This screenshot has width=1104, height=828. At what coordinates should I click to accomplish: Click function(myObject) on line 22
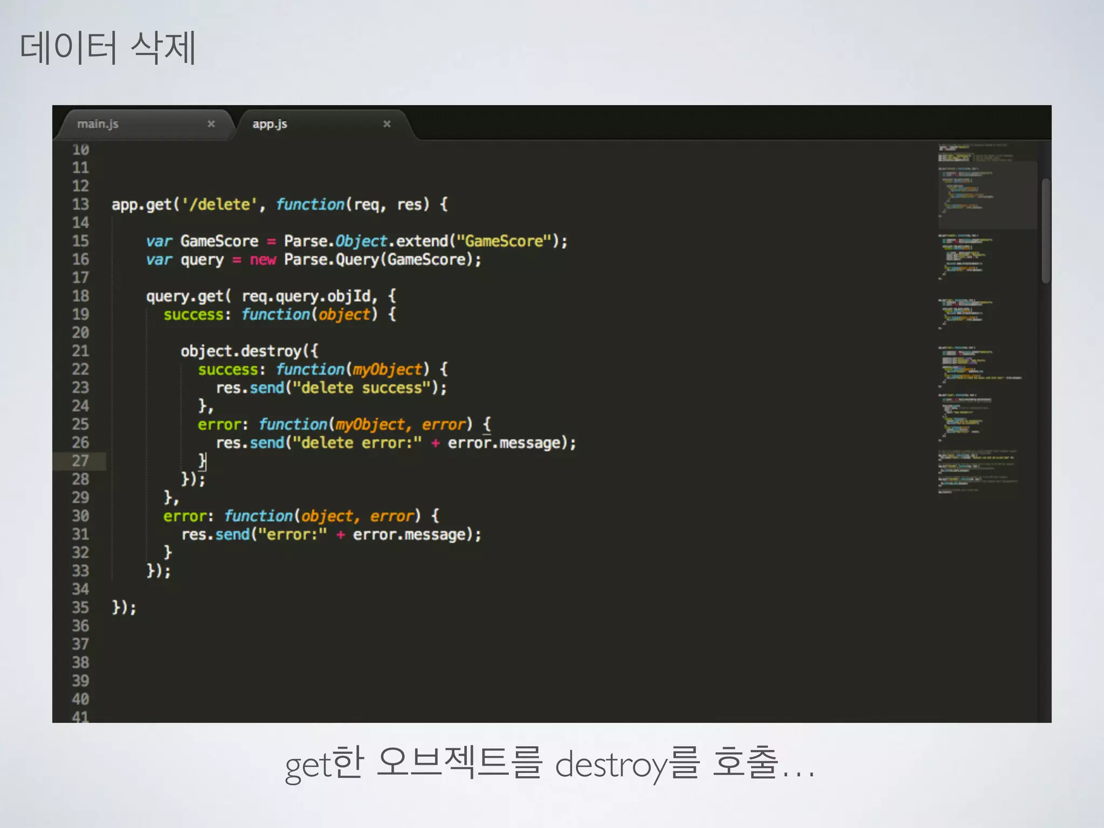click(x=353, y=369)
